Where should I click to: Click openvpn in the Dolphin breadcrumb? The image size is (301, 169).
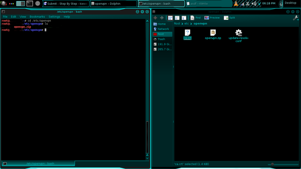200,23
